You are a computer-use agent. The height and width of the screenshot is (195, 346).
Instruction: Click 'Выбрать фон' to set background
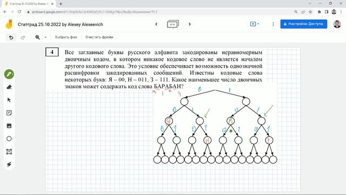[66, 37]
